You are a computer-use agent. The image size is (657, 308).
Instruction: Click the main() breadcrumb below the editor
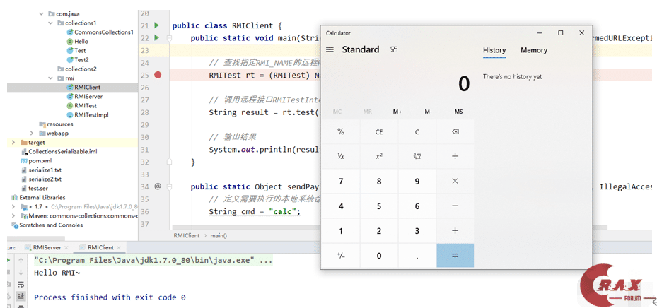tap(219, 236)
